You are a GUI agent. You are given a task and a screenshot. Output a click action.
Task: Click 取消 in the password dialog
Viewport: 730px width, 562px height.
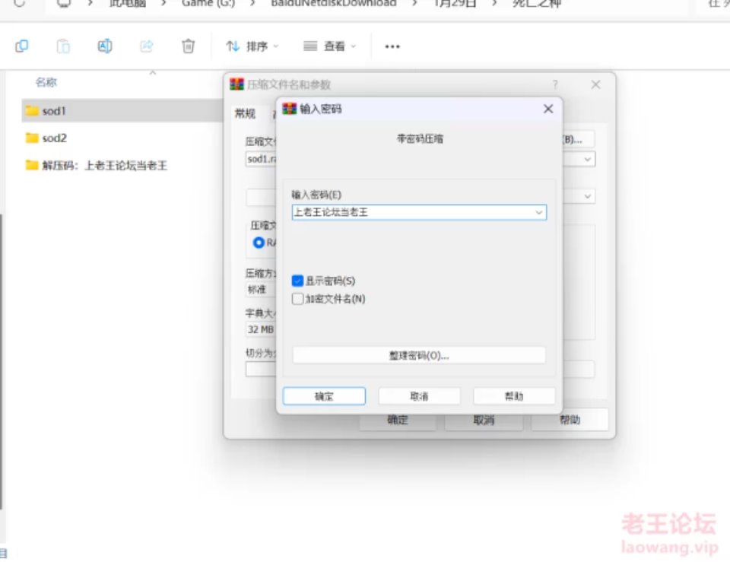(419, 396)
